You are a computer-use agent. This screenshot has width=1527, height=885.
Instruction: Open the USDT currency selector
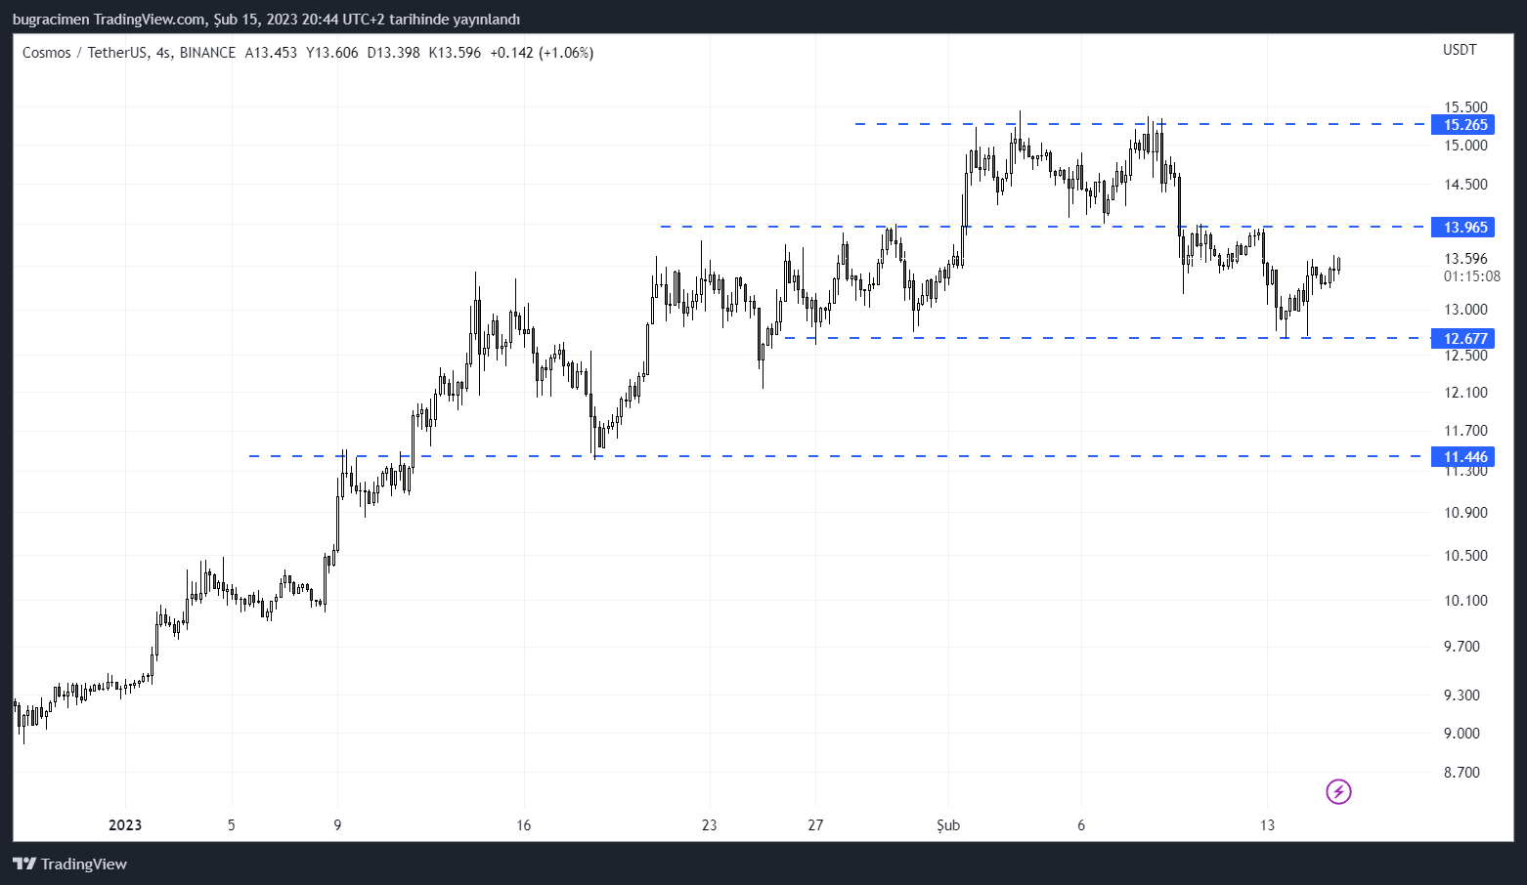pyautogui.click(x=1460, y=50)
